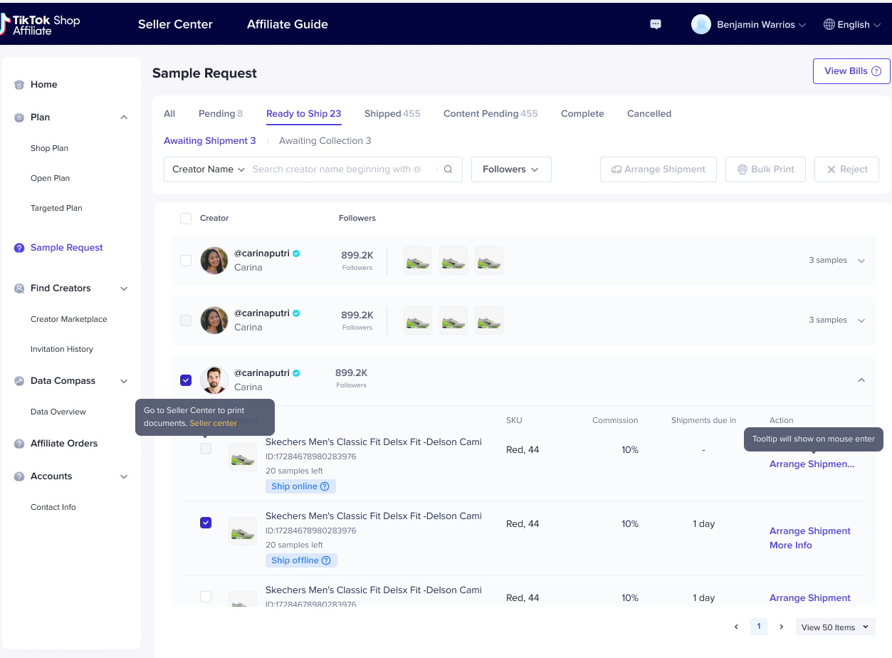Image resolution: width=892 pixels, height=658 pixels.
Task: Expand the first 3 samples row
Action: [x=861, y=261]
